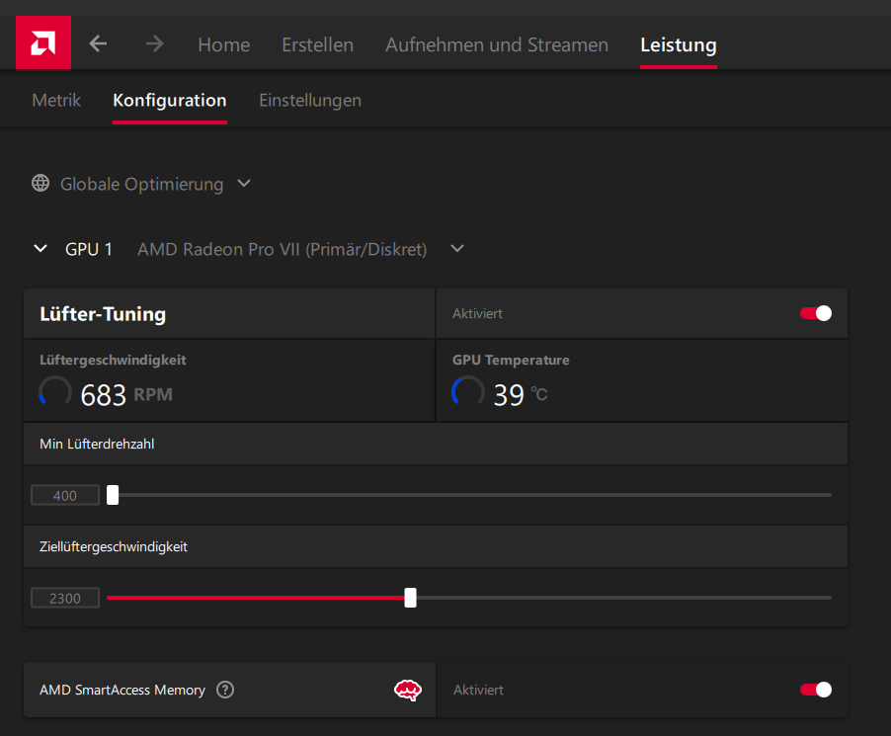891x736 pixels.
Task: Click the AMD logo icon
Action: [x=43, y=43]
